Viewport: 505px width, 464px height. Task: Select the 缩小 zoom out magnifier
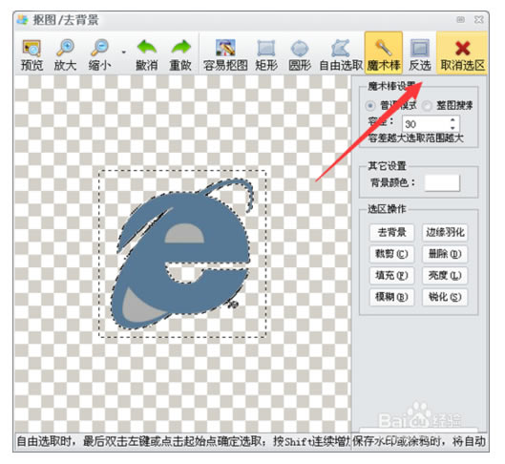click(100, 55)
